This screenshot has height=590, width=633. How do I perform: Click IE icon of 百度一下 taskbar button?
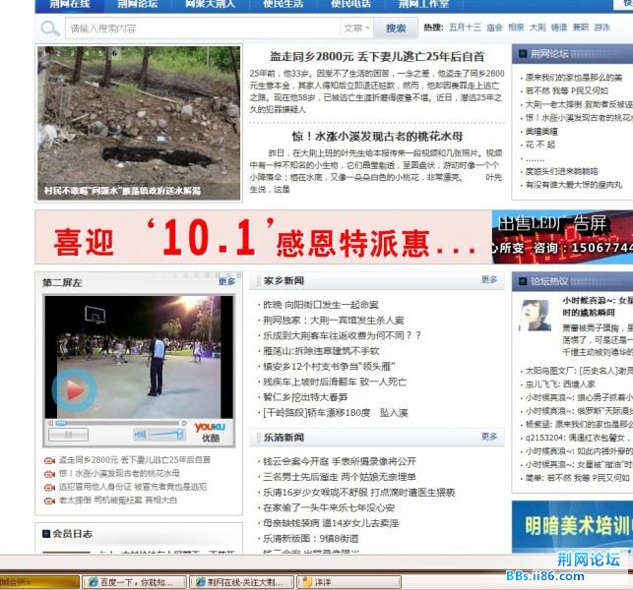(x=94, y=582)
